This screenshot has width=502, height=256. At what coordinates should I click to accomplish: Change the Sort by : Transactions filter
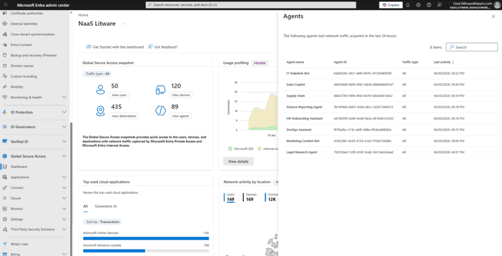click(x=102, y=222)
